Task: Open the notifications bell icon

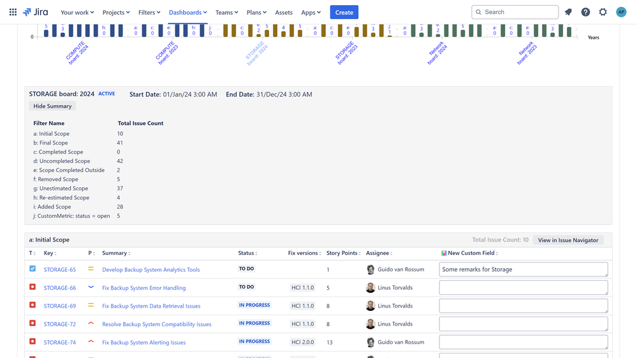Action: click(568, 12)
